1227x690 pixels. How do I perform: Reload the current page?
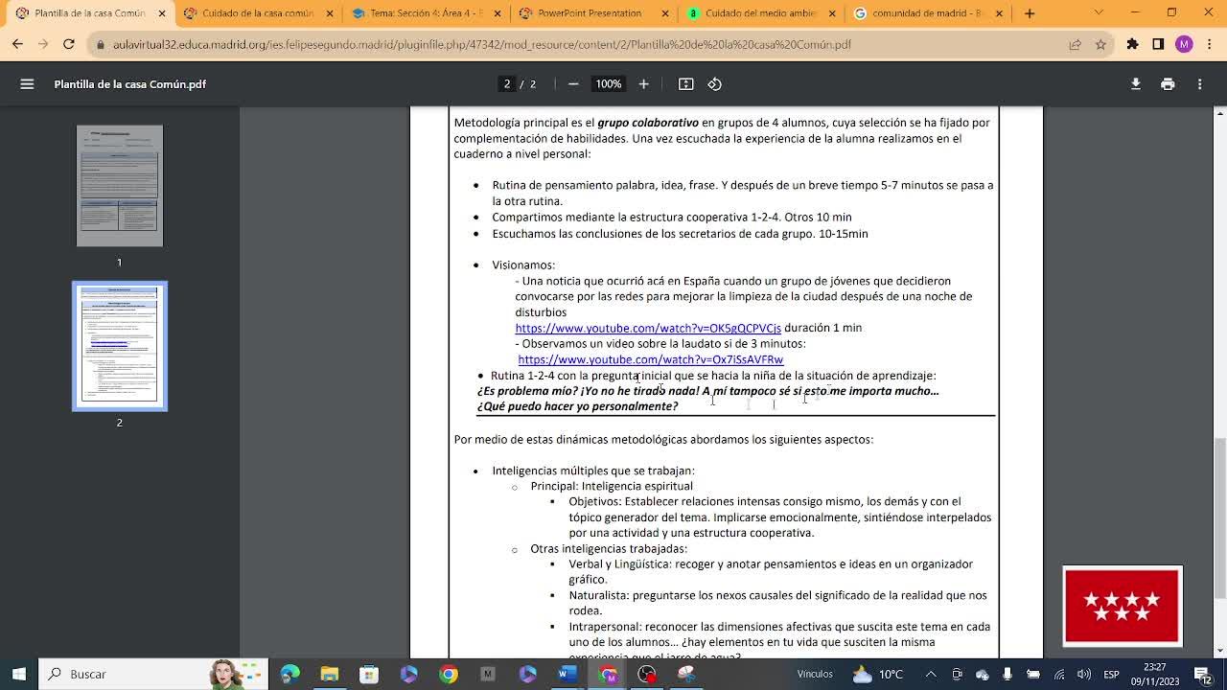[68, 44]
